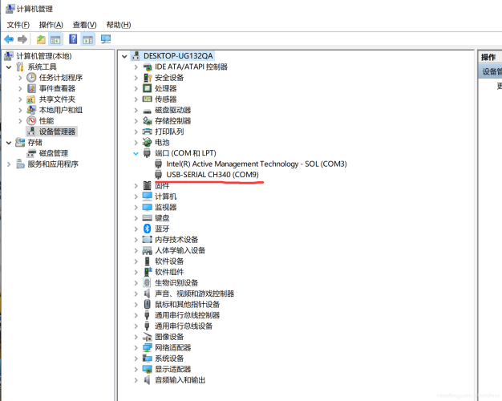This screenshot has width=502, height=401.
Task: Expand the 本地用户和组 node
Action: pos(20,110)
